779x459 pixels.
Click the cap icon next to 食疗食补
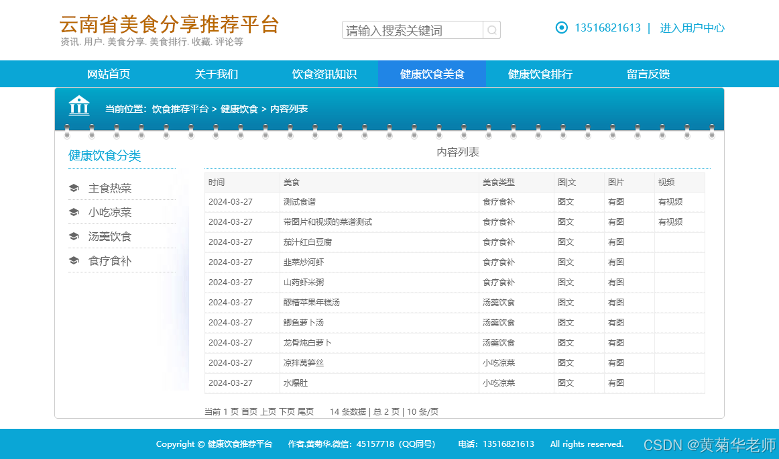74,260
